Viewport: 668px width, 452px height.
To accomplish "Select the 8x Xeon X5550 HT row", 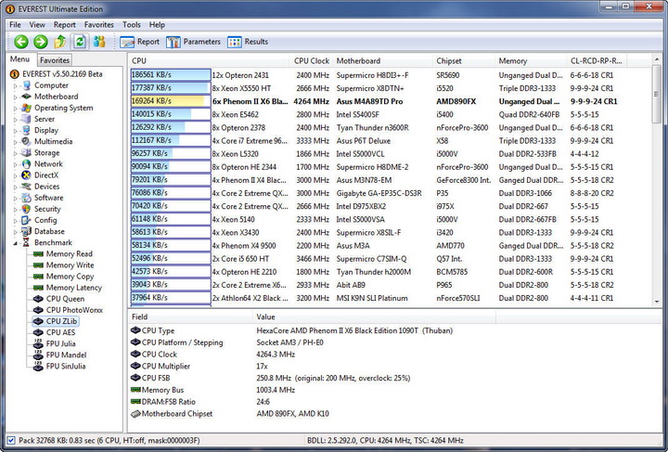I will [391, 88].
